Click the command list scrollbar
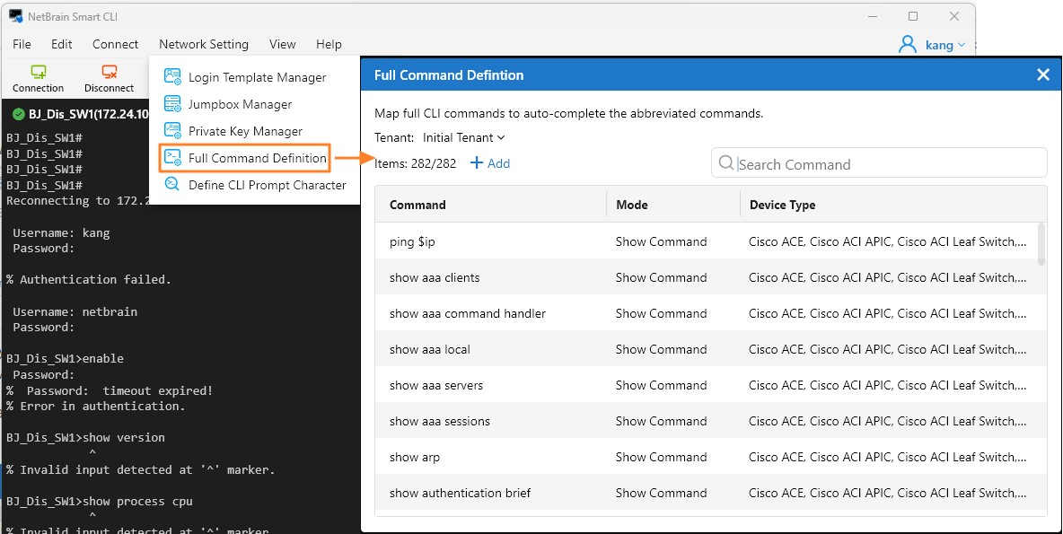 tap(1041, 244)
